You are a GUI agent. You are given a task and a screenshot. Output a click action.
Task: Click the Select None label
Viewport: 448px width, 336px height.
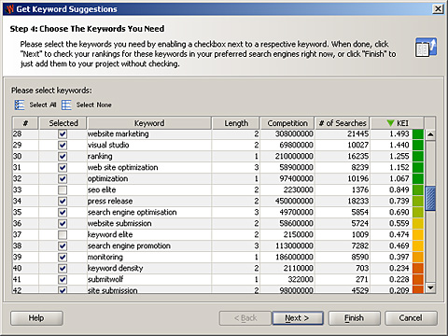tap(94, 105)
